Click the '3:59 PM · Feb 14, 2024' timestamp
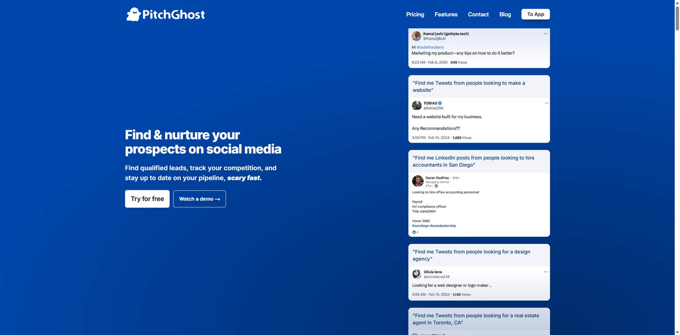680x335 pixels. 431,138
